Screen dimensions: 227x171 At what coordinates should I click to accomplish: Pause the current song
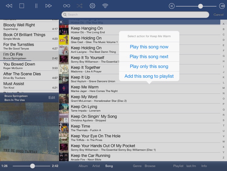(x=36, y=6)
